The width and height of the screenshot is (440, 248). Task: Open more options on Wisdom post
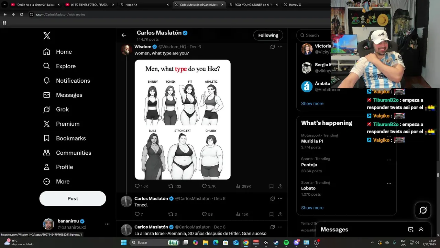click(280, 47)
